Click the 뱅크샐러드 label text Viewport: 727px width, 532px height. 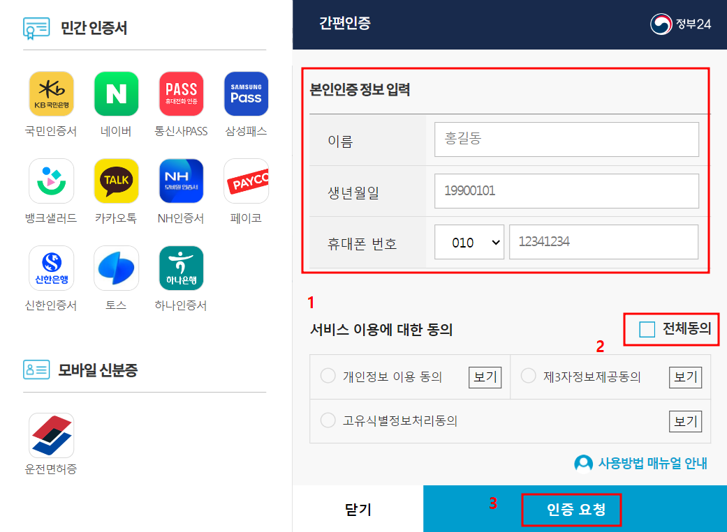pyautogui.click(x=51, y=218)
